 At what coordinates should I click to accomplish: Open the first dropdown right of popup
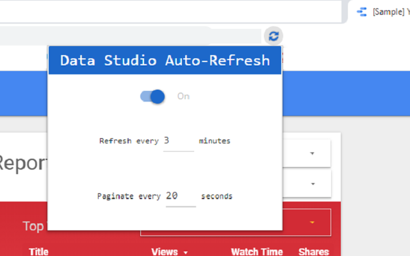[306, 154]
